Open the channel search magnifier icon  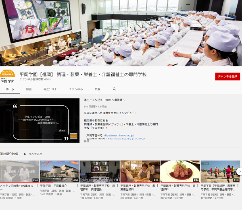115,89
